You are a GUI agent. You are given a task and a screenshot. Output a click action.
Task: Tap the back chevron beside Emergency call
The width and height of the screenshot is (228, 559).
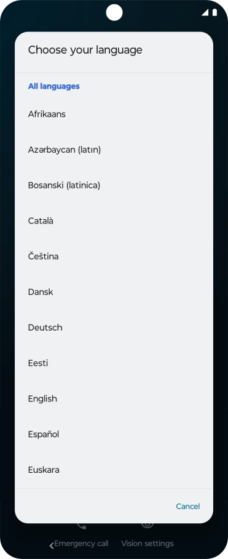pyautogui.click(x=52, y=545)
